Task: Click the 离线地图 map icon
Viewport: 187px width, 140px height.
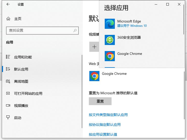Action: click(8, 81)
